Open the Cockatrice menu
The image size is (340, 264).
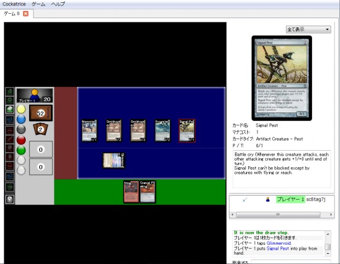[x=14, y=4]
